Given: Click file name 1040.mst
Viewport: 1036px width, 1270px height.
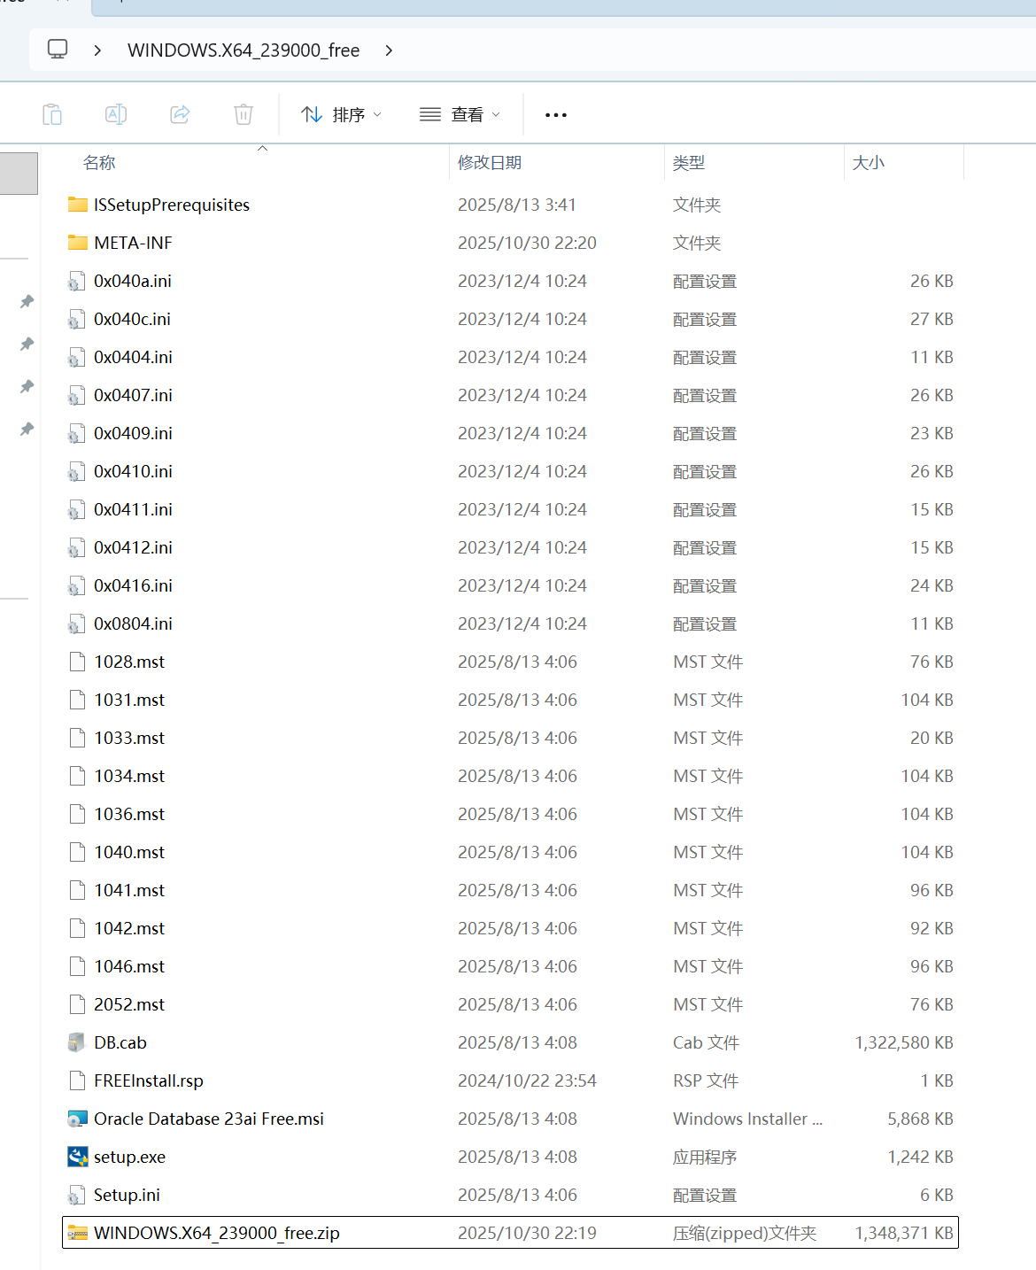Looking at the screenshot, I should pos(129,852).
